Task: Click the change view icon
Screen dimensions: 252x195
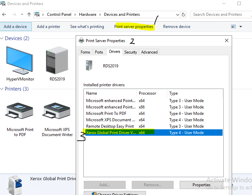Action: pos(233,27)
